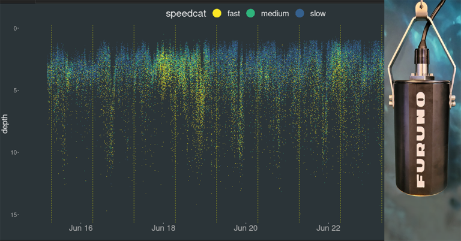This screenshot has height=241, width=461.
Task: Click the blue slow legend dot
Action: tap(300, 13)
